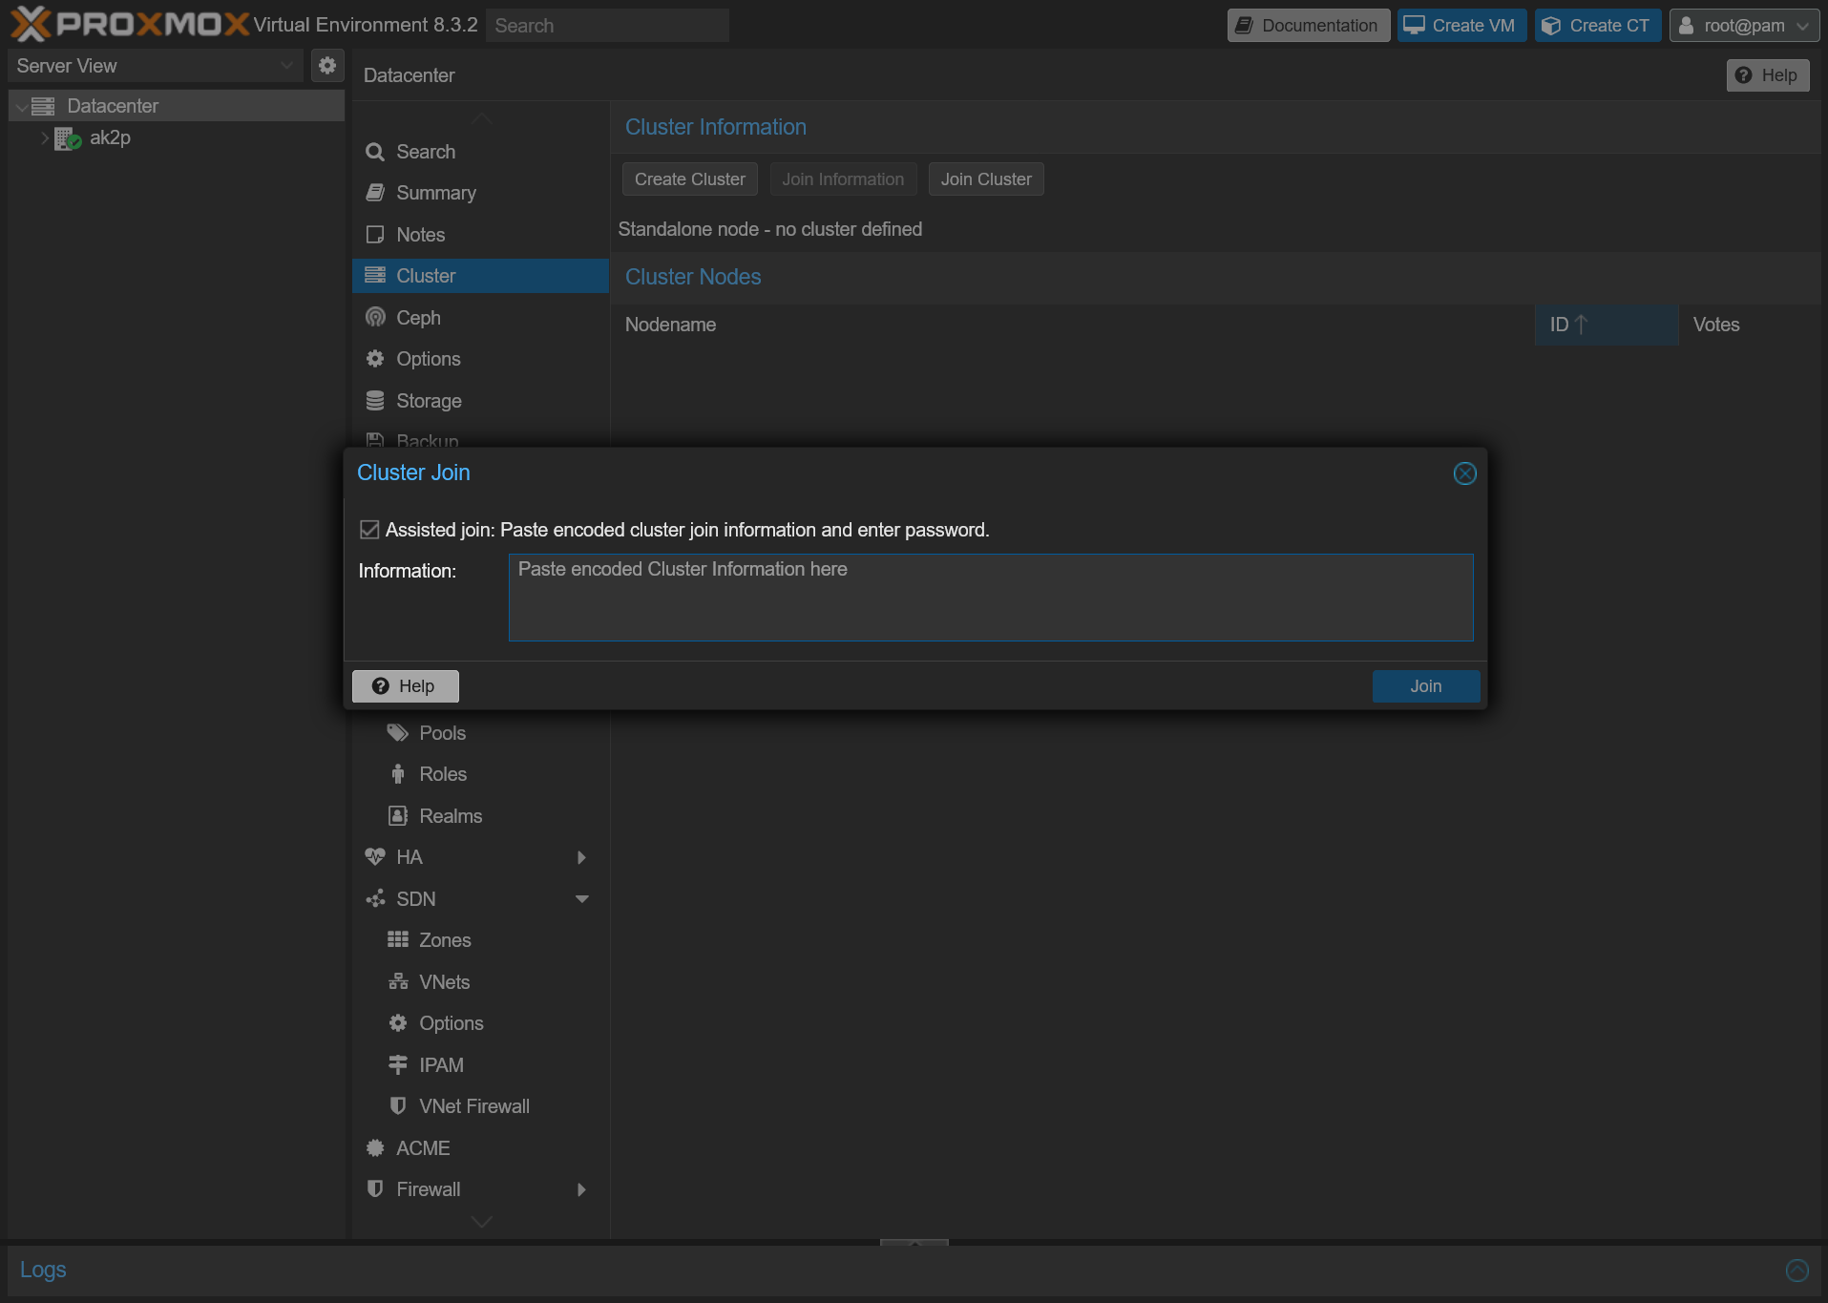Click the Zones grid icon

(x=398, y=940)
